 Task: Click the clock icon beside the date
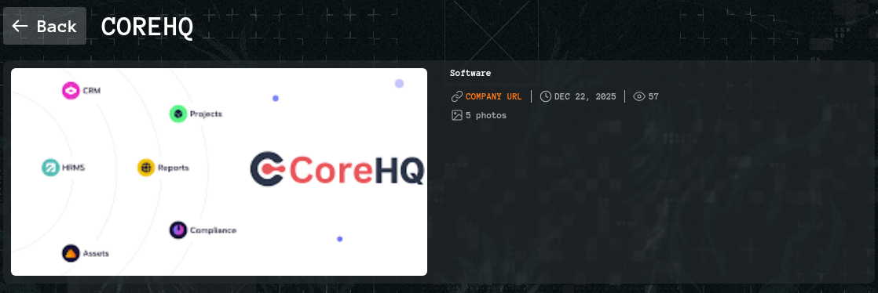click(545, 96)
